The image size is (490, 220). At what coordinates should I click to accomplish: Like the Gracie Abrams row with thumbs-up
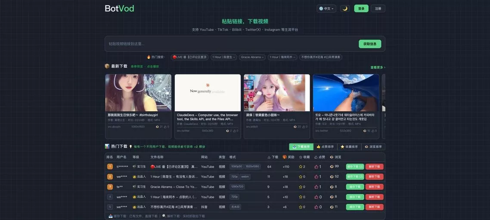pos(316,187)
